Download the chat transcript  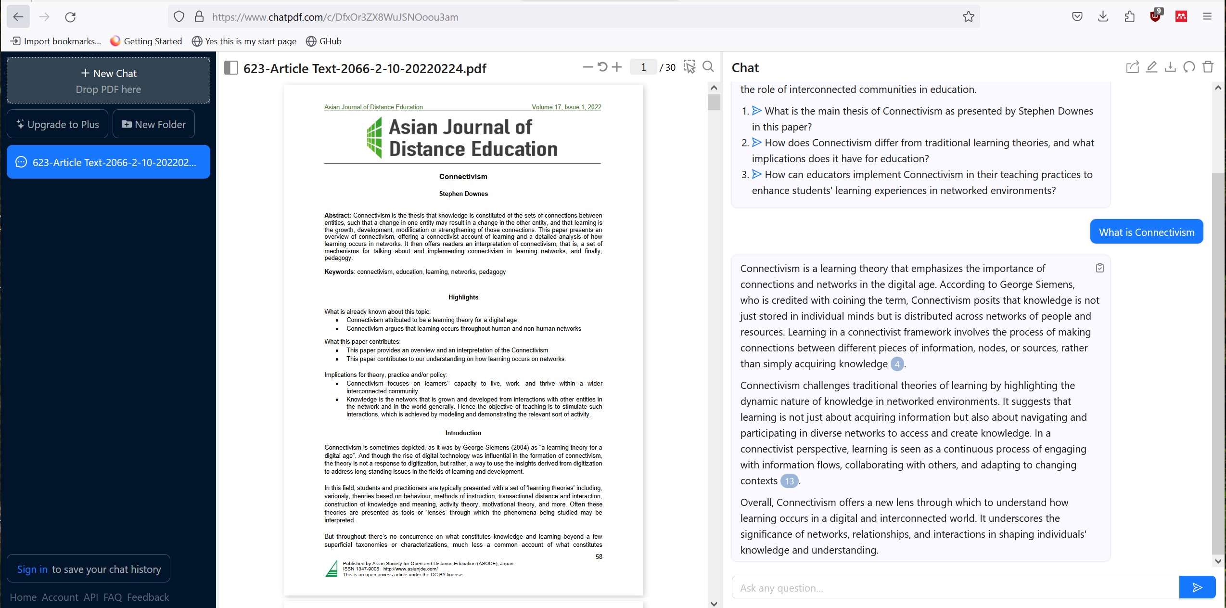[x=1170, y=67]
